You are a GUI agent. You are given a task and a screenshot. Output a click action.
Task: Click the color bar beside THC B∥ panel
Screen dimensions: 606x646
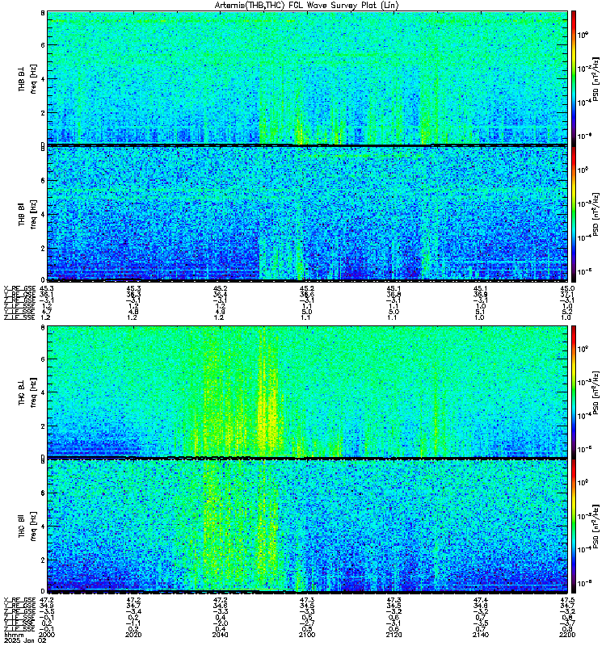coord(574,526)
